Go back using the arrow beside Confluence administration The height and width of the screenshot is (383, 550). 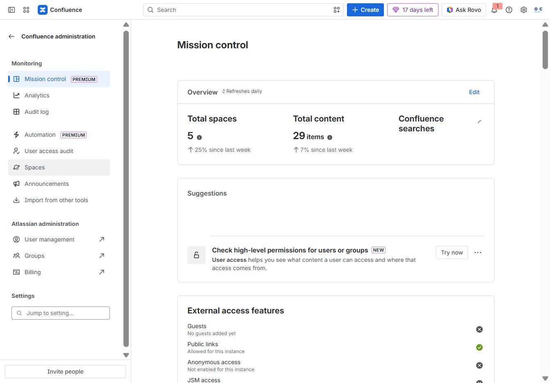coord(11,36)
